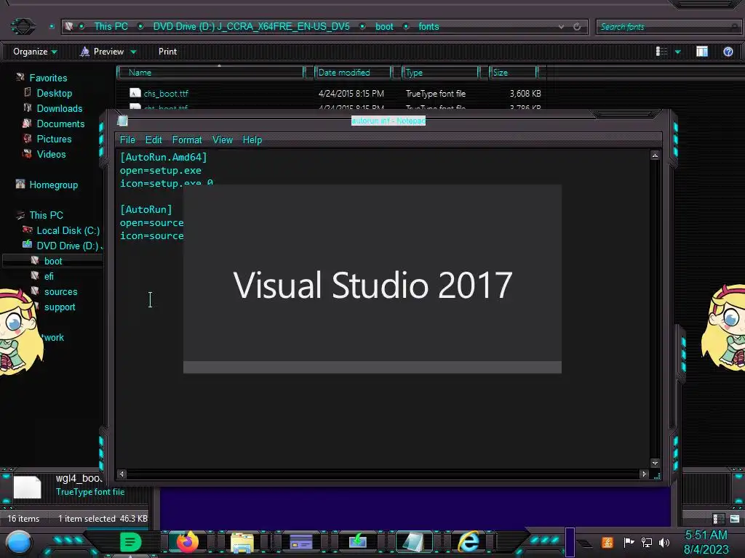Image resolution: width=745 pixels, height=558 pixels.
Task: Click fonts in the breadcrumb path
Action: (x=429, y=27)
